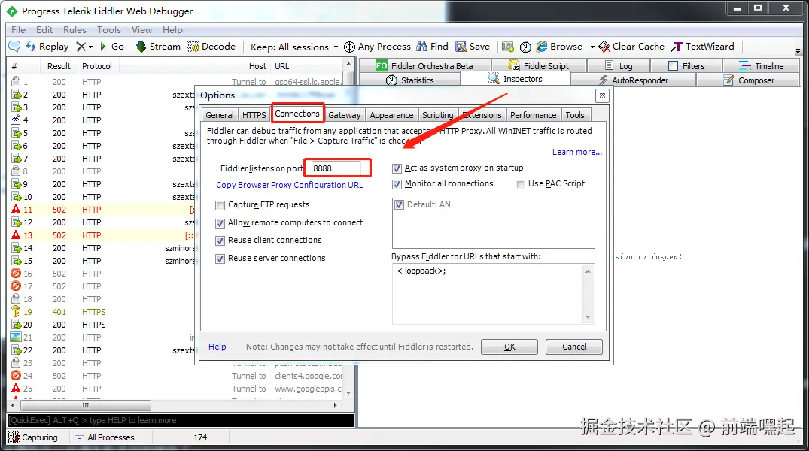This screenshot has height=451, width=809.
Task: Open the Composer tab
Action: click(x=749, y=80)
